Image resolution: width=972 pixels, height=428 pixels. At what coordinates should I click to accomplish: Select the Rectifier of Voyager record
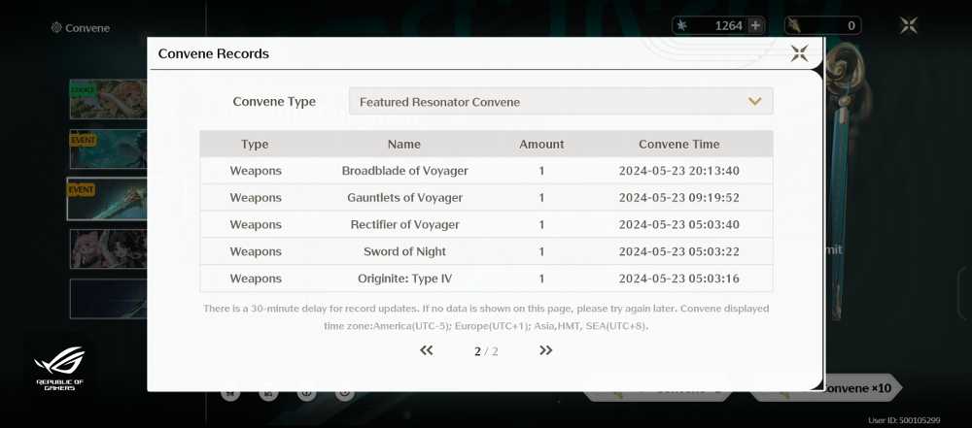click(x=486, y=224)
